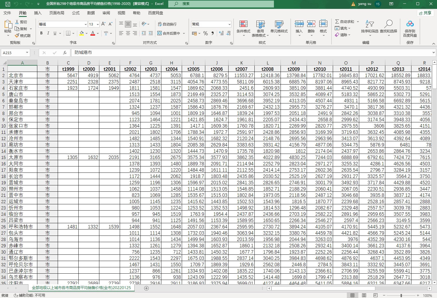Click the percent style icon

206,33
